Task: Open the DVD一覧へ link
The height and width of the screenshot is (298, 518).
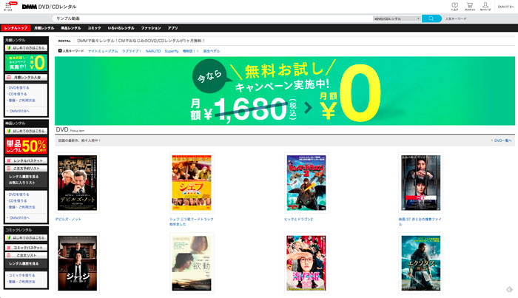Action: tap(502, 140)
